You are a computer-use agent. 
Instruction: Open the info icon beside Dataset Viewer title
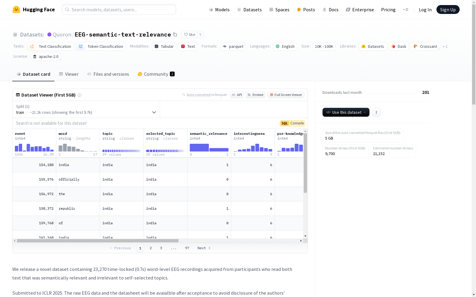pyautogui.click(x=79, y=95)
